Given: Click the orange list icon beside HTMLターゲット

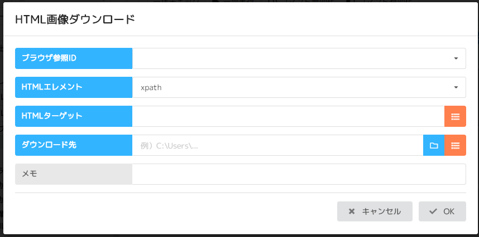Looking at the screenshot, I should click(x=455, y=116).
